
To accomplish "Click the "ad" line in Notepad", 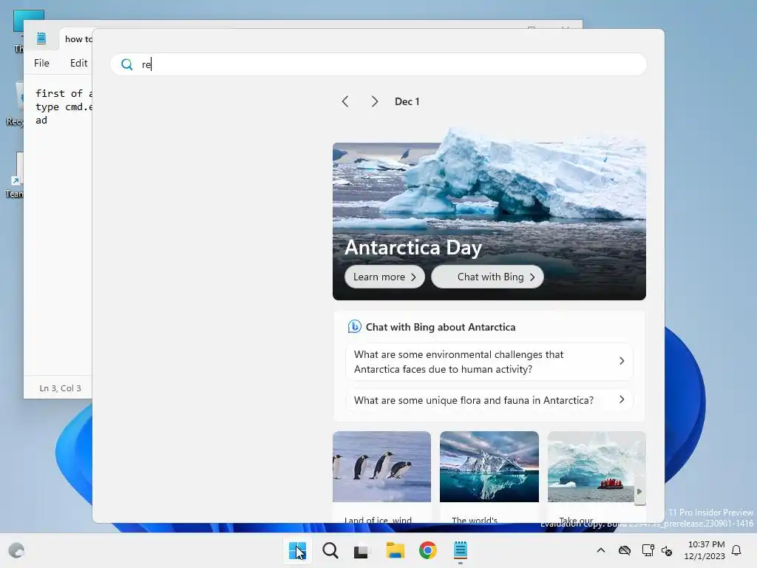I will (x=41, y=121).
